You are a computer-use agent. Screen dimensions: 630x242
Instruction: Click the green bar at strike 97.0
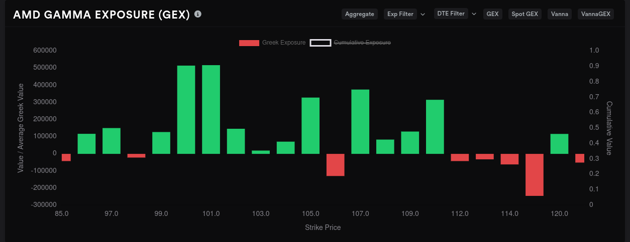(x=112, y=141)
